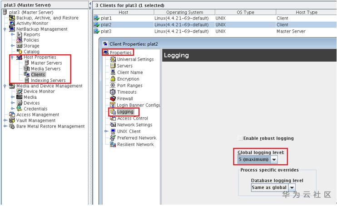The image size is (337, 206).
Task: Click the Device Monitor icon
Action: pyautogui.click(x=20, y=91)
